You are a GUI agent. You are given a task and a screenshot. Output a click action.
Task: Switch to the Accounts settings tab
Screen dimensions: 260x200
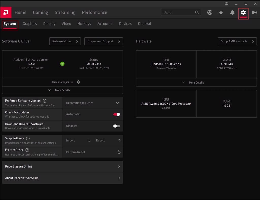pyautogui.click(x=105, y=24)
